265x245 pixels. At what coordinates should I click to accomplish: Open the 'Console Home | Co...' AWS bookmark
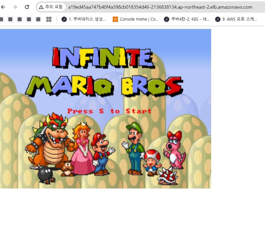(136, 19)
